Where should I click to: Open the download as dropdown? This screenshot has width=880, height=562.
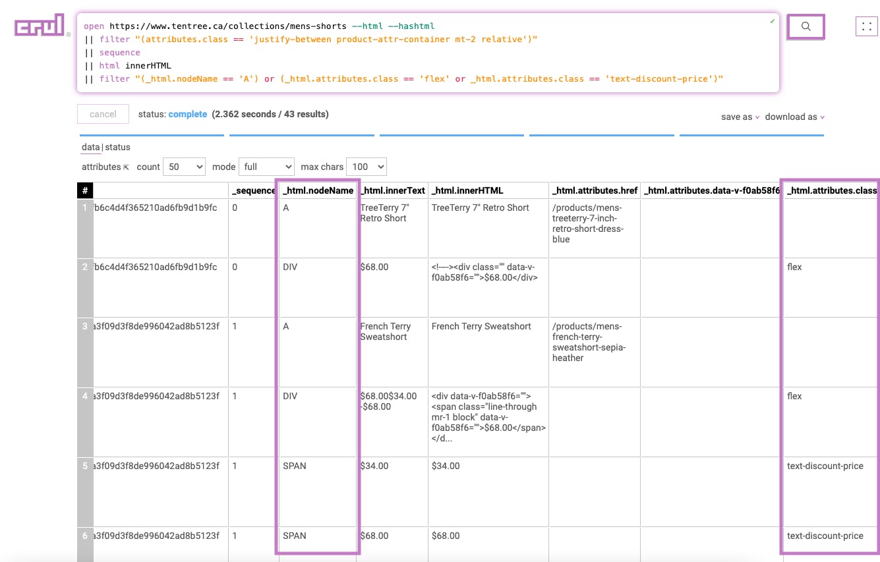tap(795, 117)
